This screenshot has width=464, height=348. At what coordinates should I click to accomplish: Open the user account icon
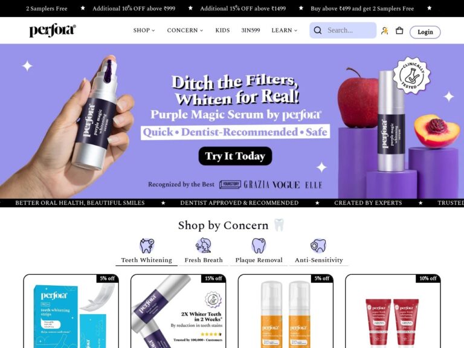coord(384,30)
